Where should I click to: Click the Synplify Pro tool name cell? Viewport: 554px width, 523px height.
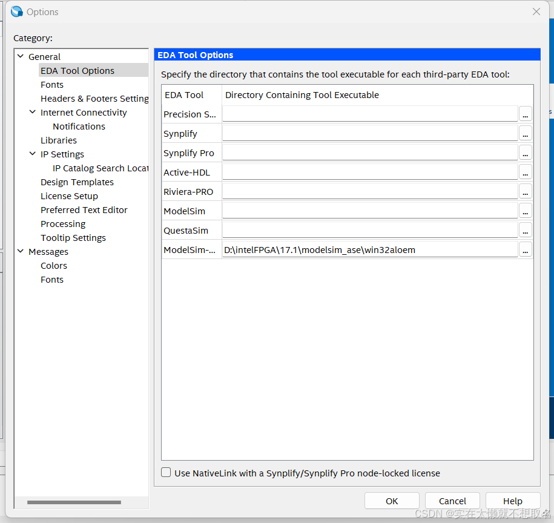(x=192, y=153)
